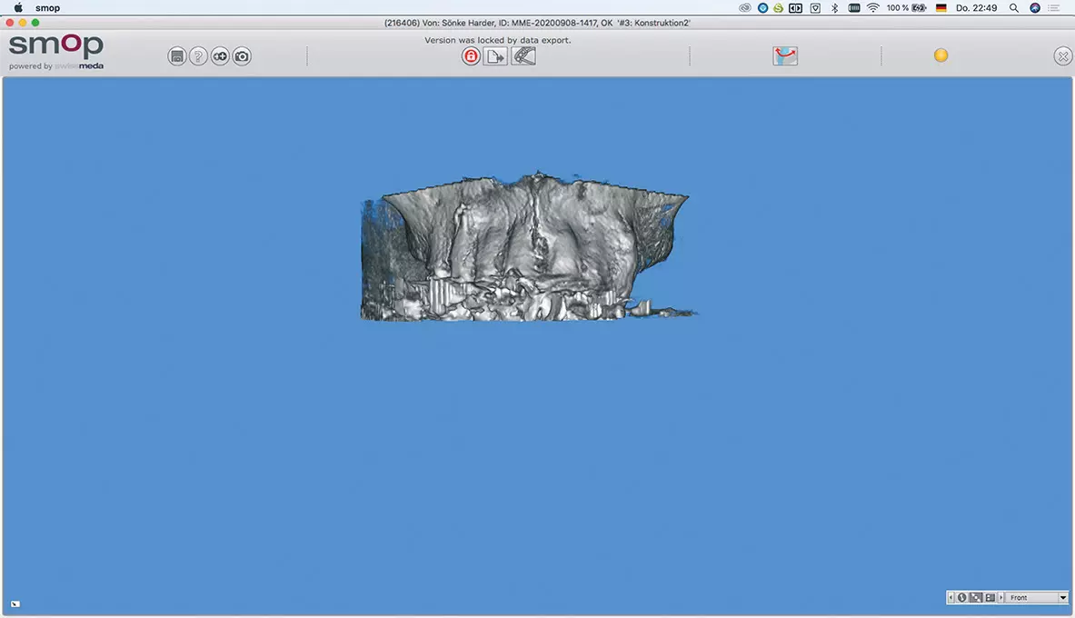This screenshot has width=1075, height=618.
Task: Click the round view mode icon near Front
Action: coord(962,597)
